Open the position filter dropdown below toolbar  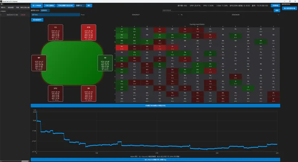point(45,10)
